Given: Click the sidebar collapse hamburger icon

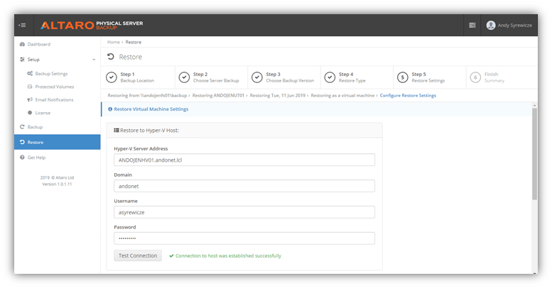Looking at the screenshot, I should [x=22, y=26].
